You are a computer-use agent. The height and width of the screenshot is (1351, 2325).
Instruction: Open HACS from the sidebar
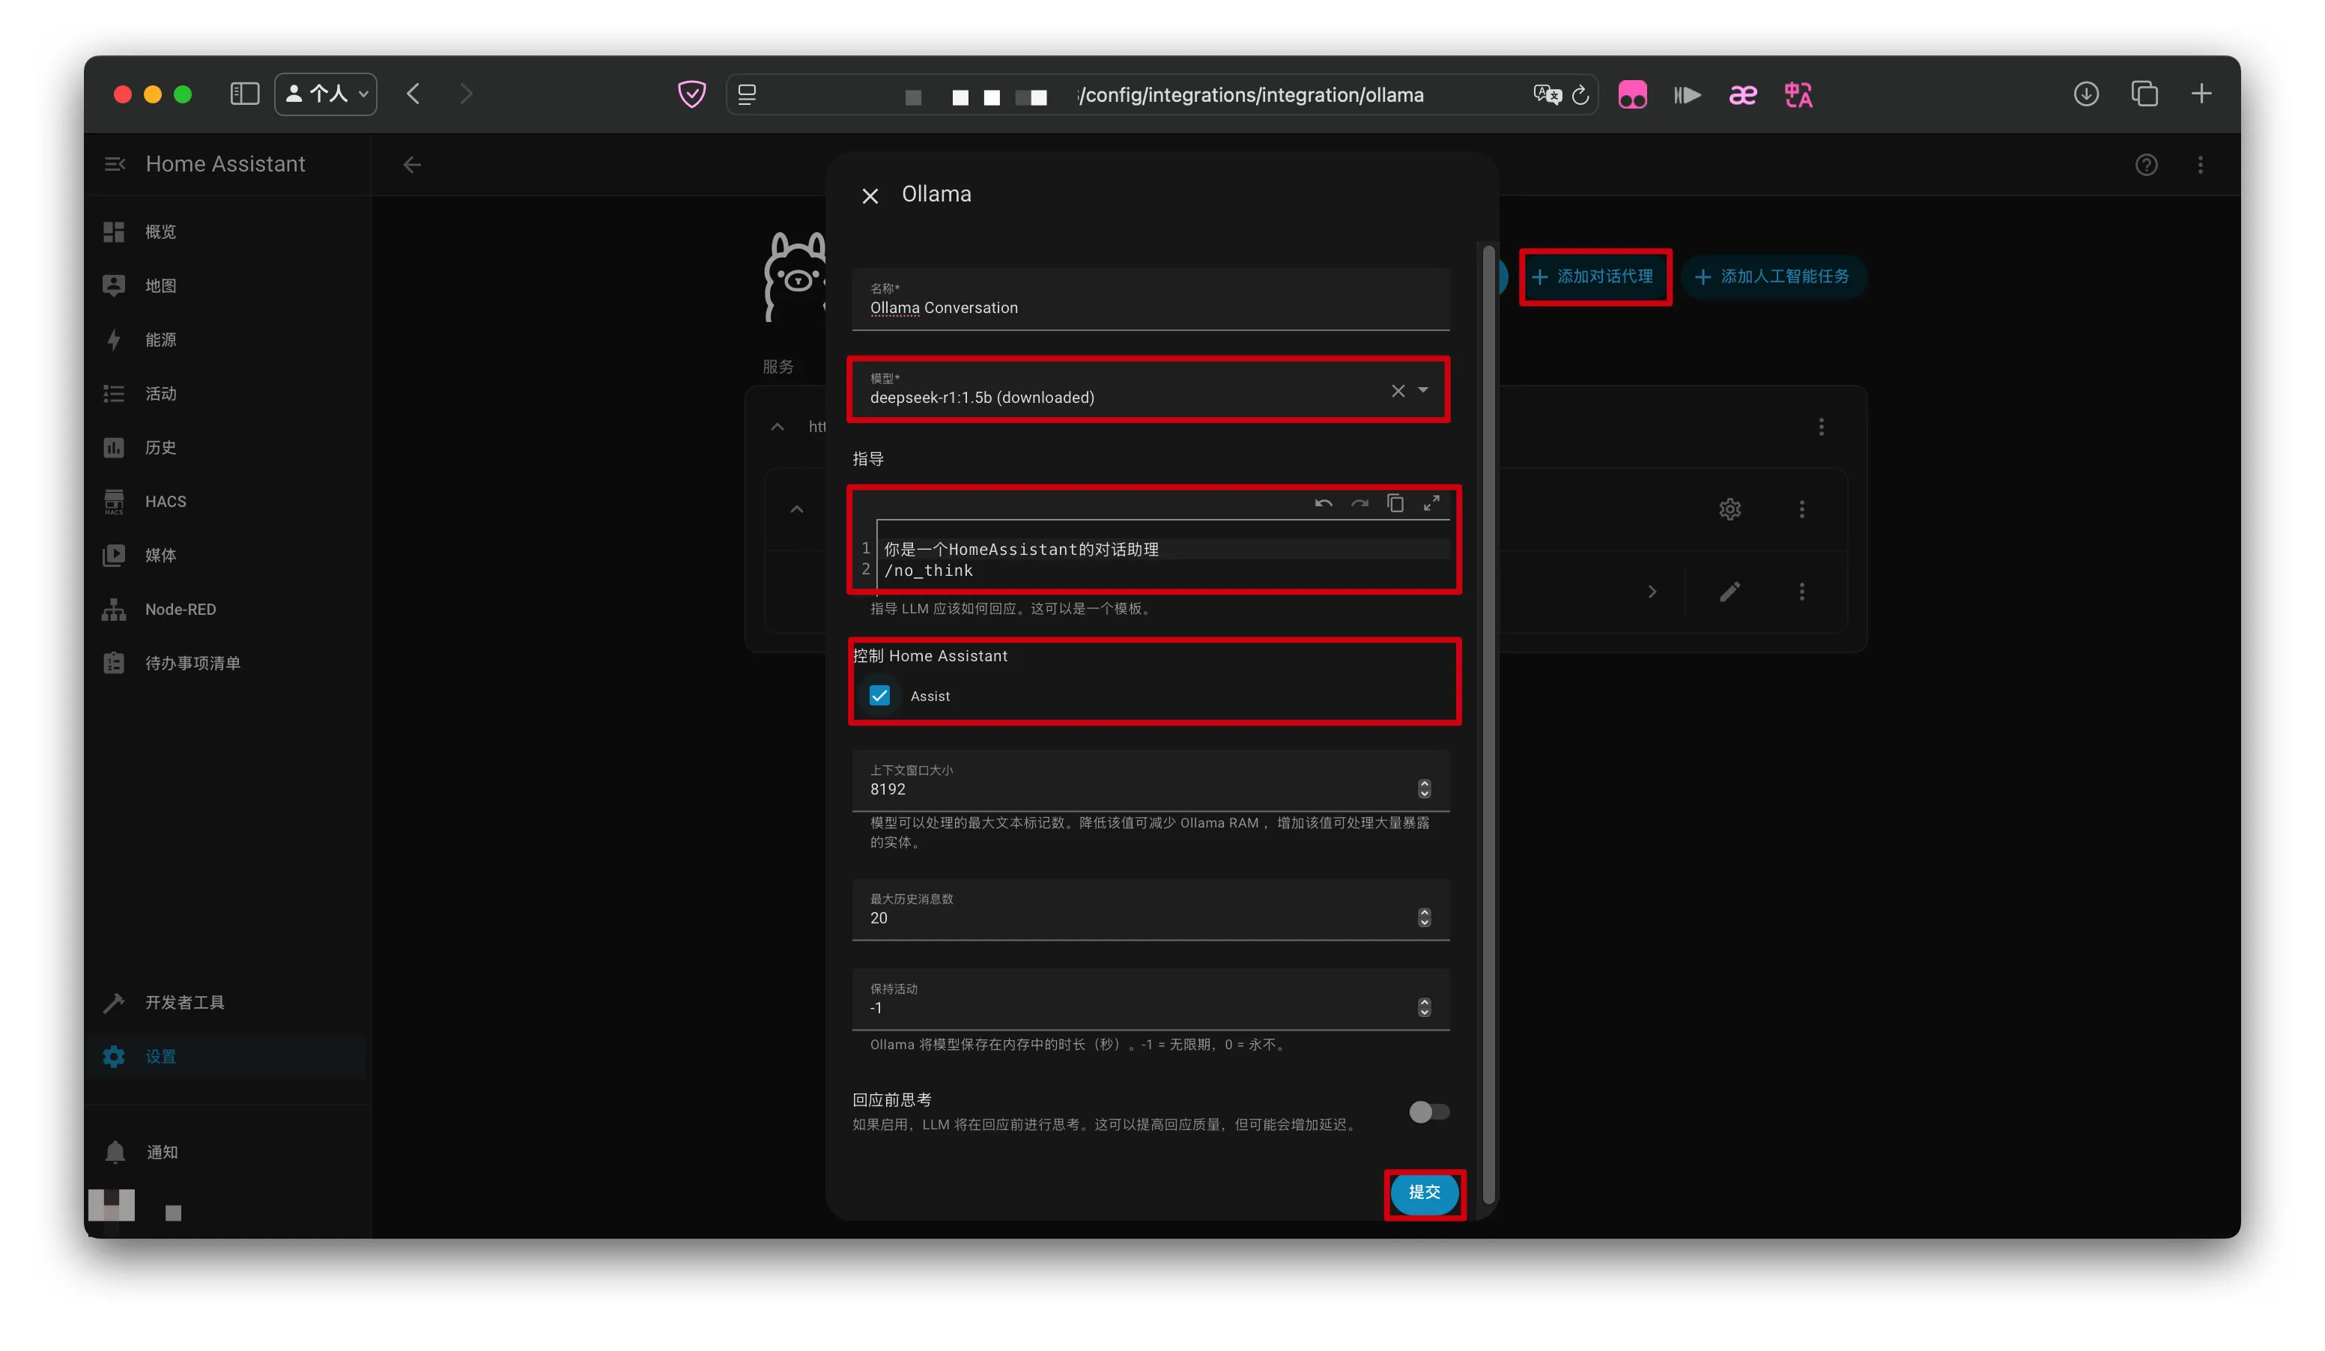[x=165, y=502]
